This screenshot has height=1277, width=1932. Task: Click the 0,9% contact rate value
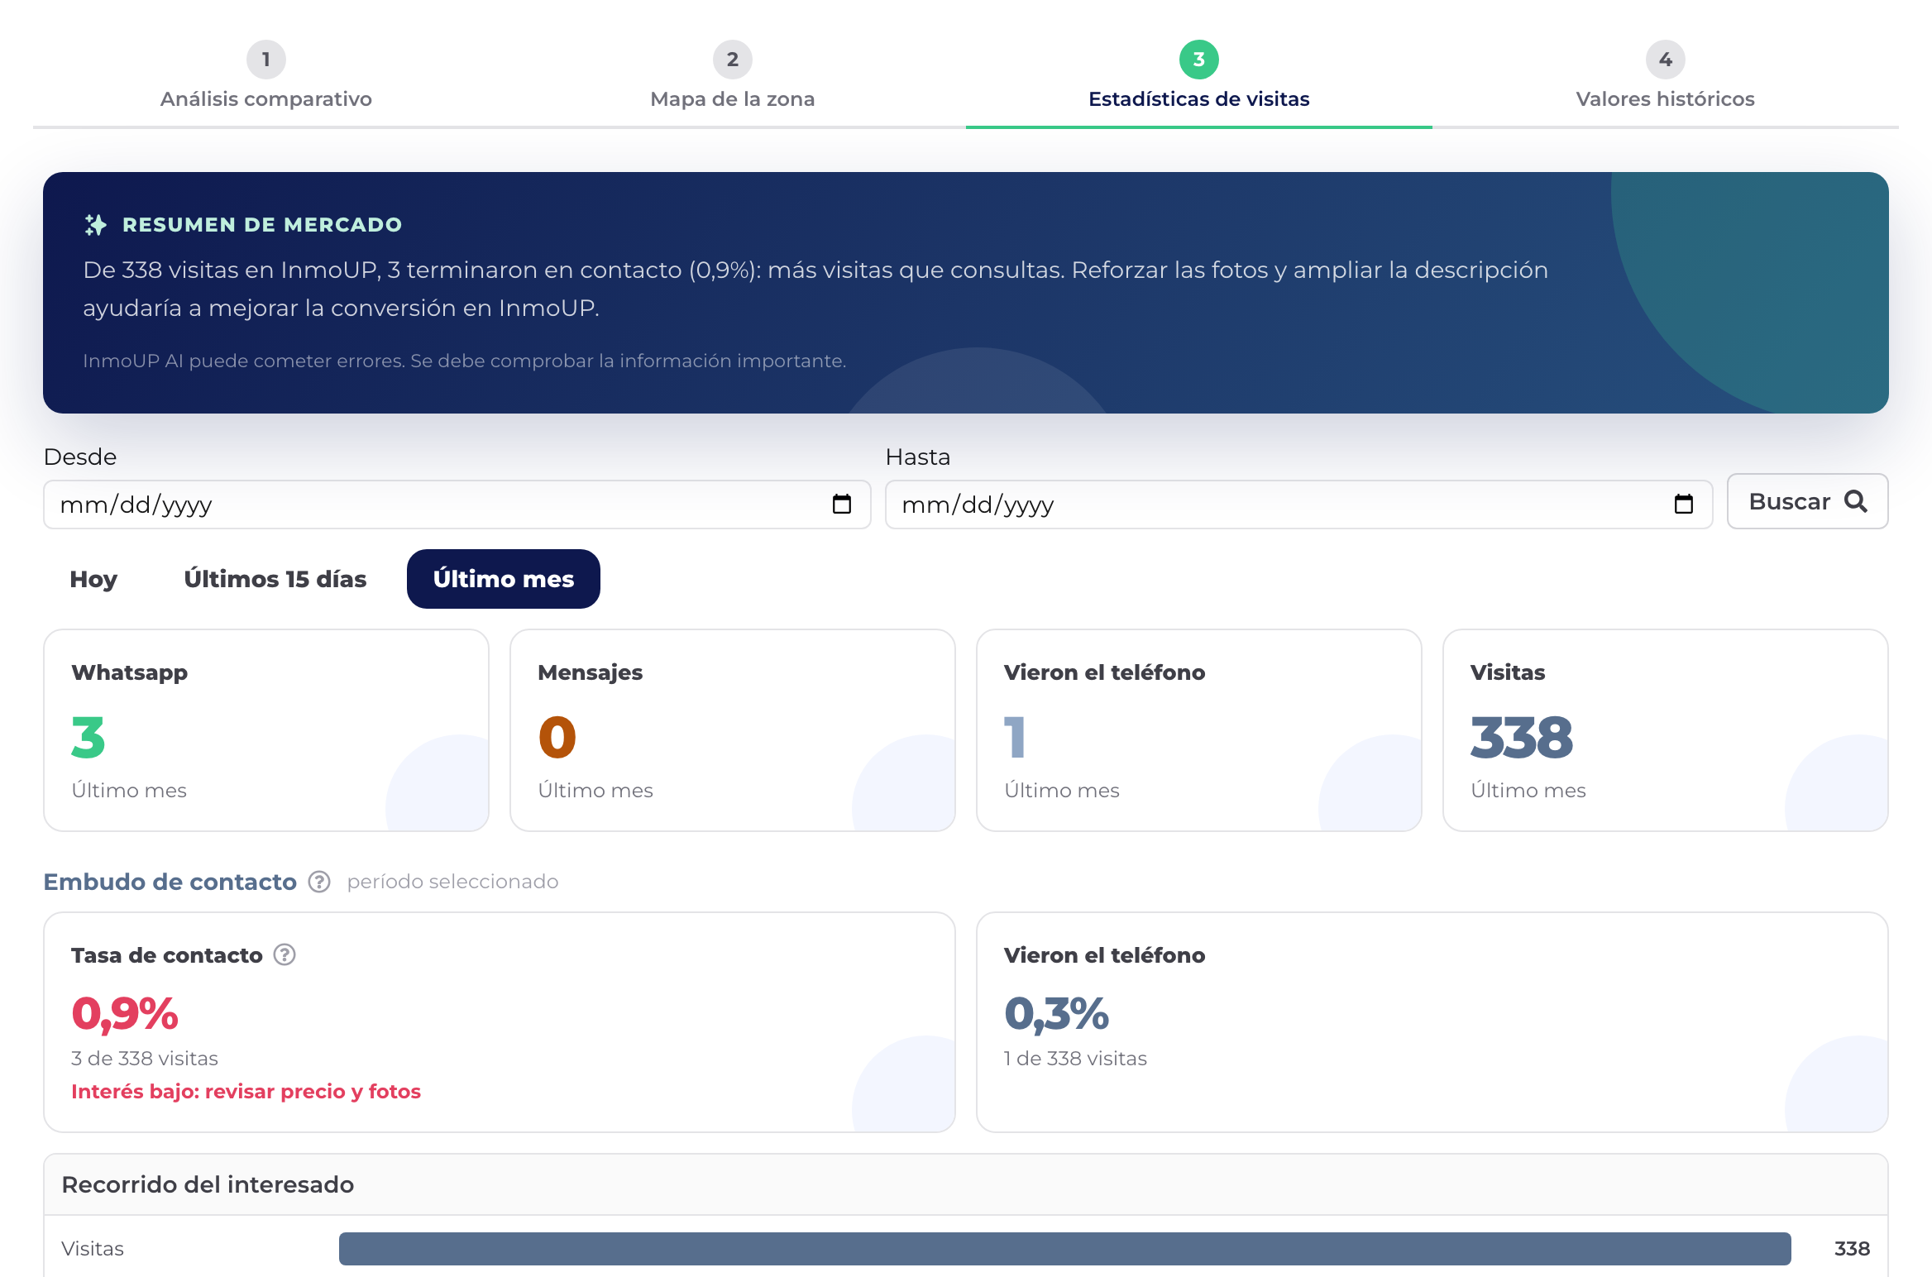pyautogui.click(x=125, y=1014)
